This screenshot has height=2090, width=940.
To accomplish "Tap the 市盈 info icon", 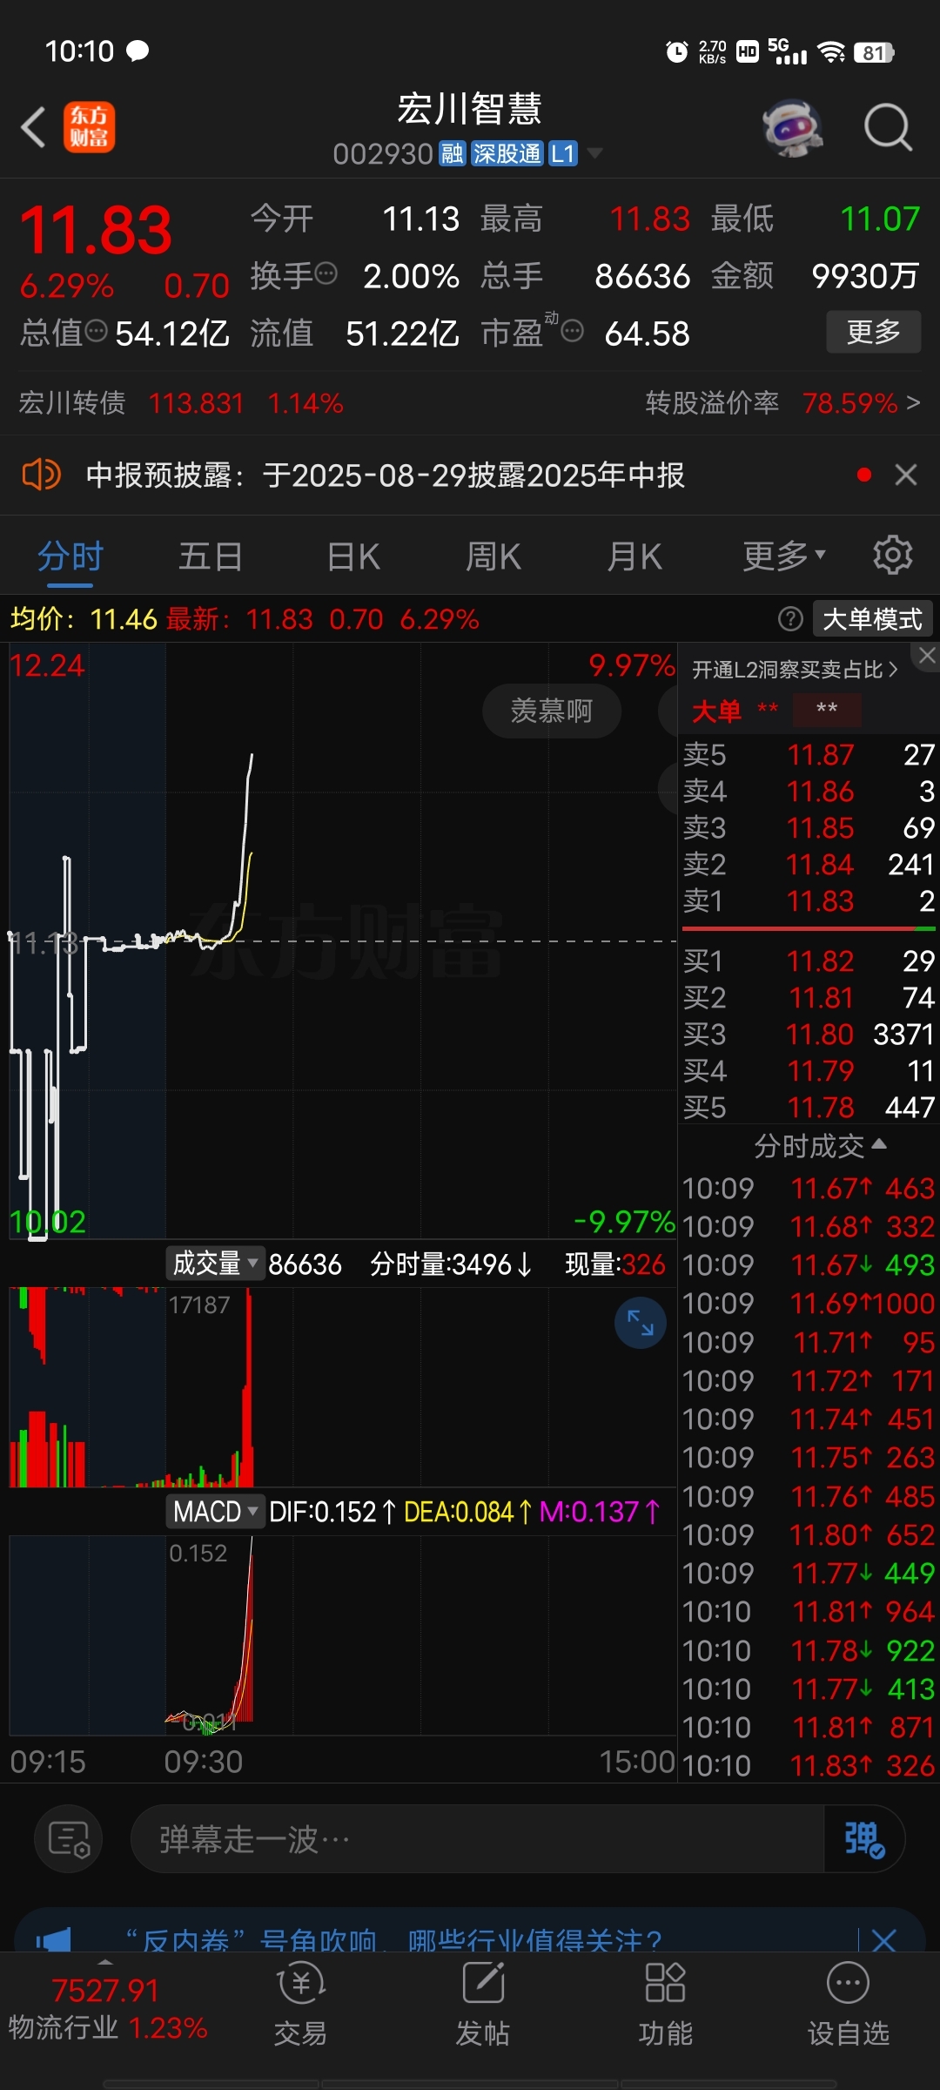I will click(572, 331).
